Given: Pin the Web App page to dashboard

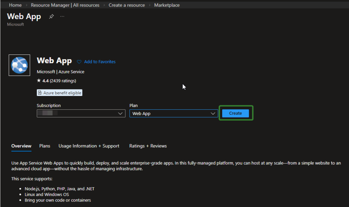Looking at the screenshot, I should coord(51,16).
